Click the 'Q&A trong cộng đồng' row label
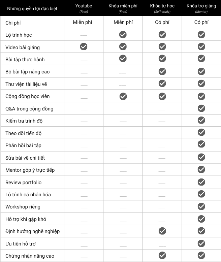Viewport: 221px width, 262px height. 29,108
